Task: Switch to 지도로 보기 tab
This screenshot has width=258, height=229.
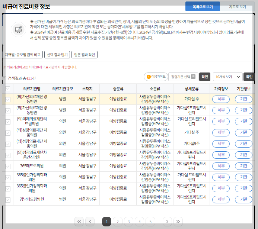Action: click(x=237, y=7)
